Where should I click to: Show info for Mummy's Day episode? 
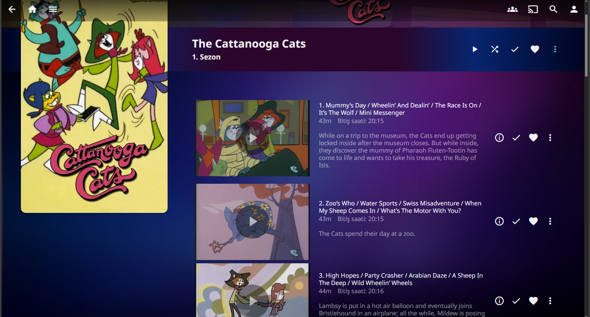(499, 138)
